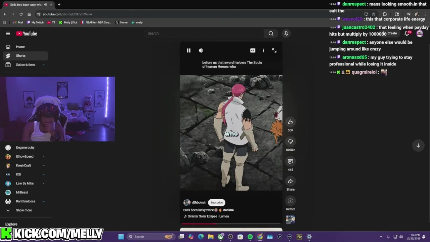Open @hboisch channel avatar

point(187,202)
